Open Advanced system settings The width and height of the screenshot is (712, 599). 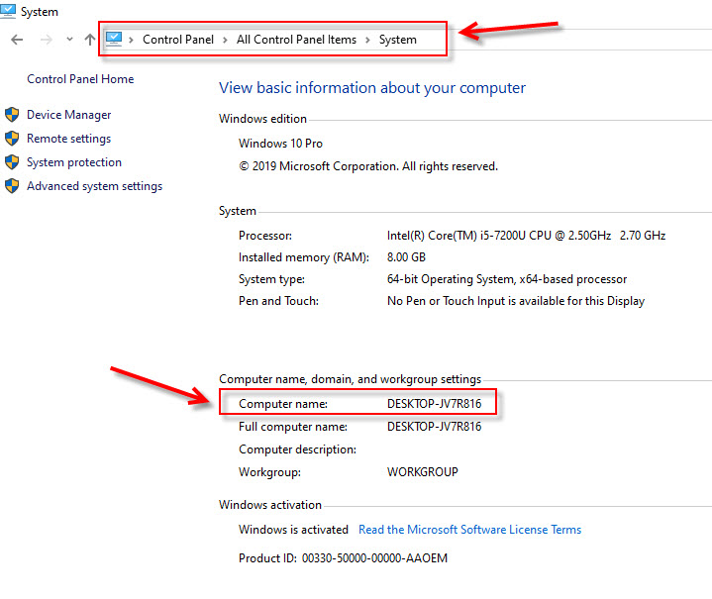click(x=94, y=186)
